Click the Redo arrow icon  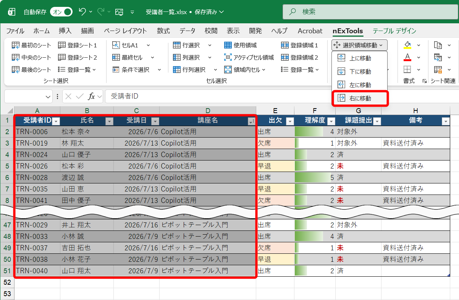click(101, 11)
